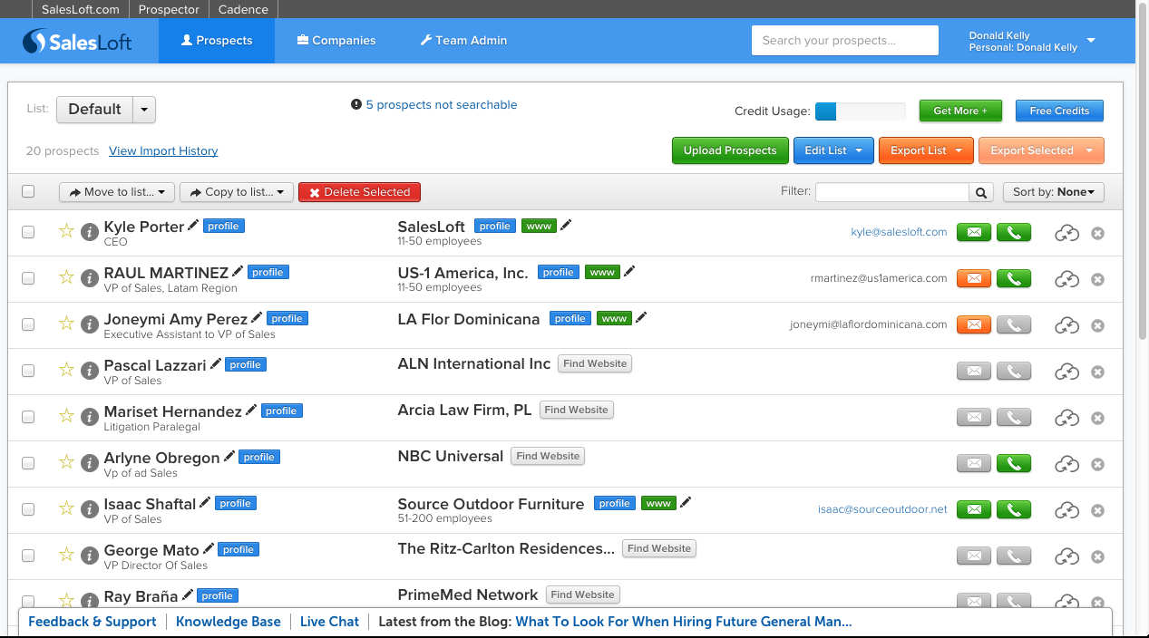Viewport: 1149px width, 638px height.
Task: Check the Mariset Hernandez row checkbox
Action: pos(28,417)
